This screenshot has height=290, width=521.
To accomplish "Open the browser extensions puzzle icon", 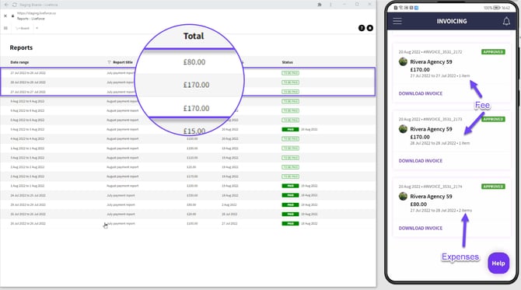I will pyautogui.click(x=320, y=5).
